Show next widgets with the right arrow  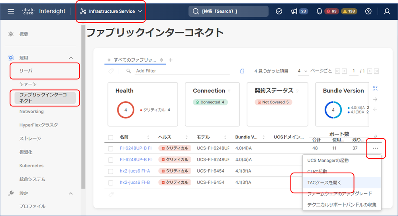[375, 99]
